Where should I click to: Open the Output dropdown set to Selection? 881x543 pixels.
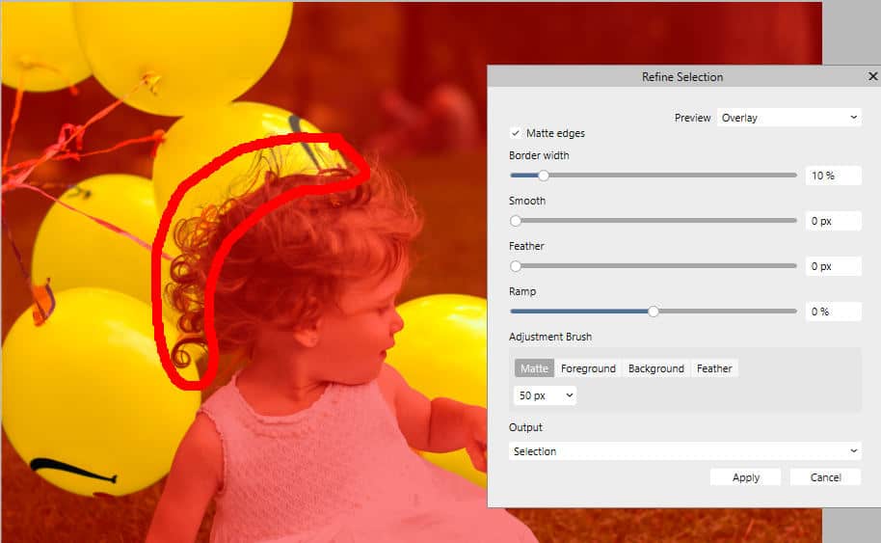684,451
